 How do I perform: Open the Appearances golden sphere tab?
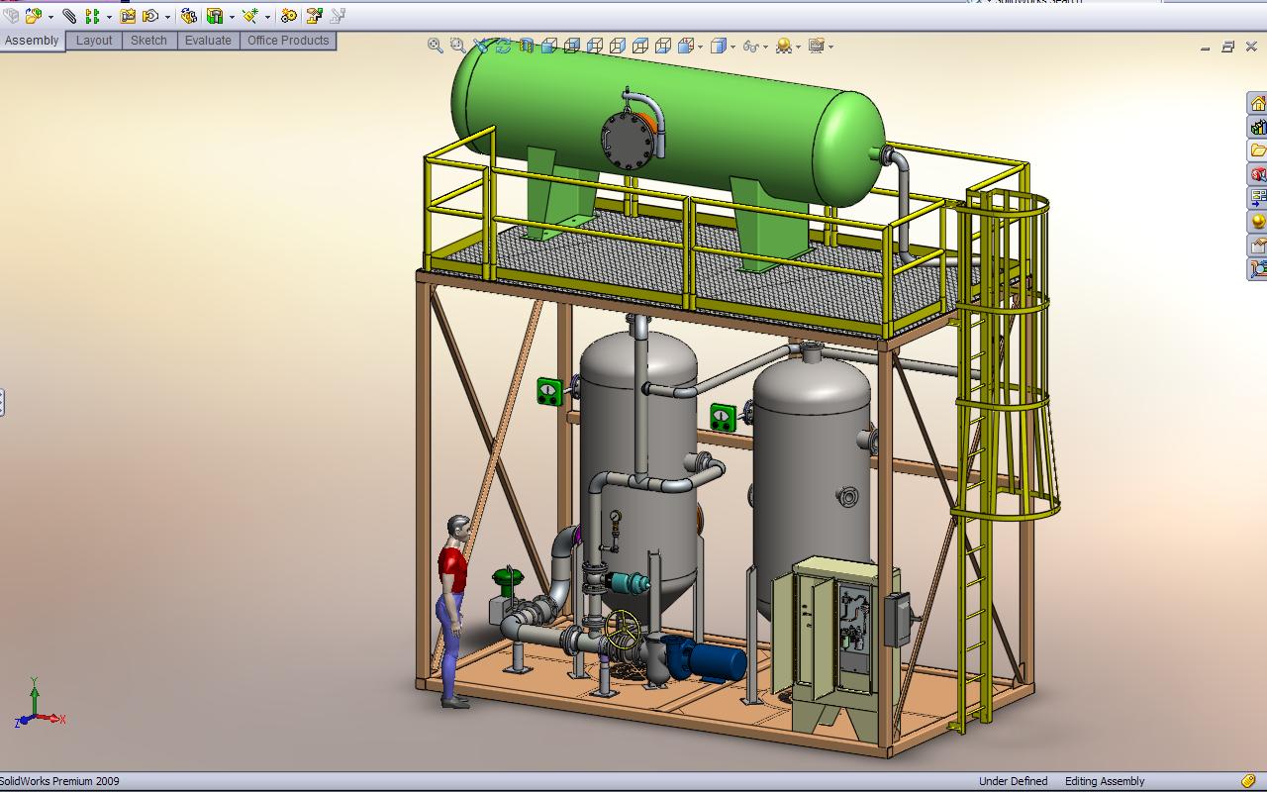tap(1257, 222)
